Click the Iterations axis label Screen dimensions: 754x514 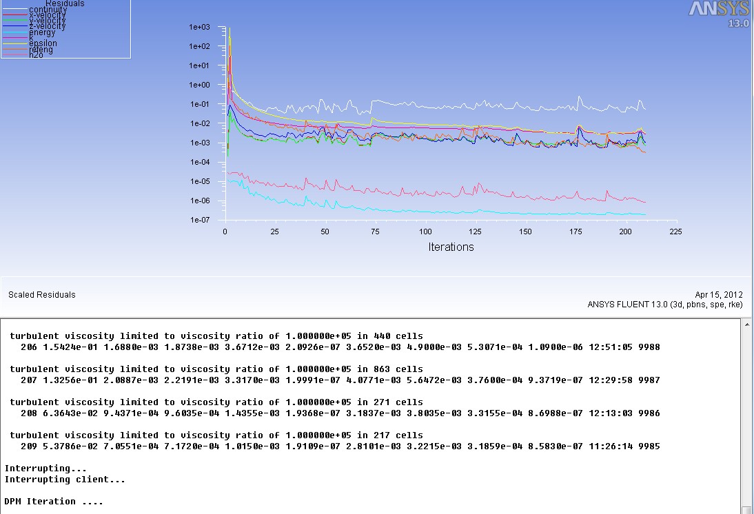(x=450, y=247)
